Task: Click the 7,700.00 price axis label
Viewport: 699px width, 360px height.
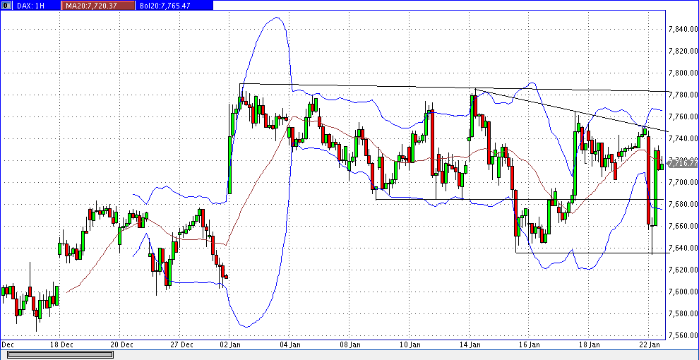Action: point(683,182)
